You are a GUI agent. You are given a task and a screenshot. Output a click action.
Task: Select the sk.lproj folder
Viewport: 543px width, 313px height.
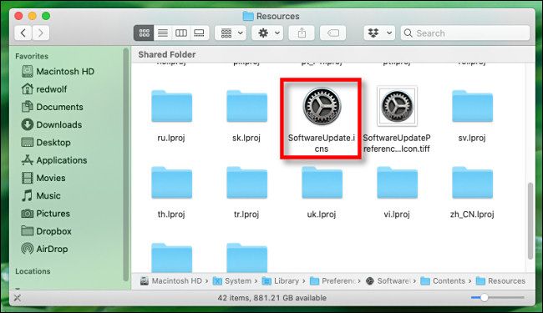[x=246, y=107]
